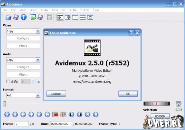This screenshot has height=130, width=185.
Task: Open a video file with folder icon
Action: 8,17
